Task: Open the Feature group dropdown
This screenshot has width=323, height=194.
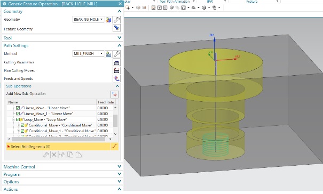Action: [277, 2]
